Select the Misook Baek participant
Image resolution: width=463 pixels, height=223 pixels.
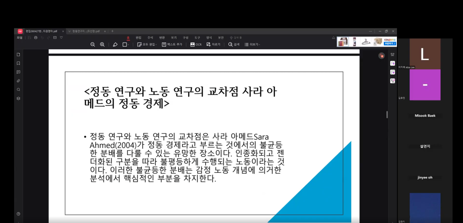point(425,115)
